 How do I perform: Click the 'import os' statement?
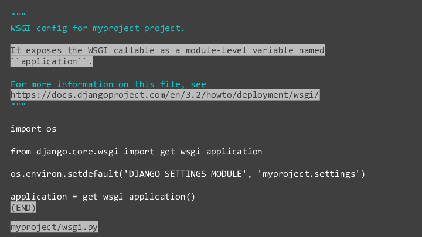(x=33, y=129)
